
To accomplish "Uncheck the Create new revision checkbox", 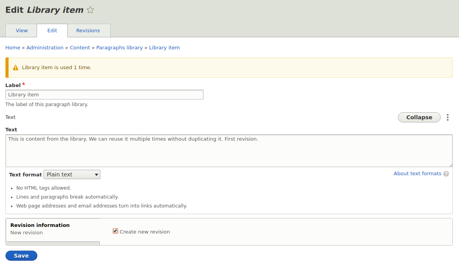I will click(x=115, y=231).
